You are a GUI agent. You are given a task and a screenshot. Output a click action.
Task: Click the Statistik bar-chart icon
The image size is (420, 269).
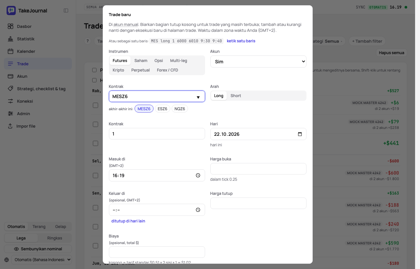pos(10,39)
